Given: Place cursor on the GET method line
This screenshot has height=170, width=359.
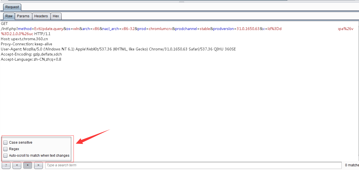Looking at the screenshot, I should [5, 24].
